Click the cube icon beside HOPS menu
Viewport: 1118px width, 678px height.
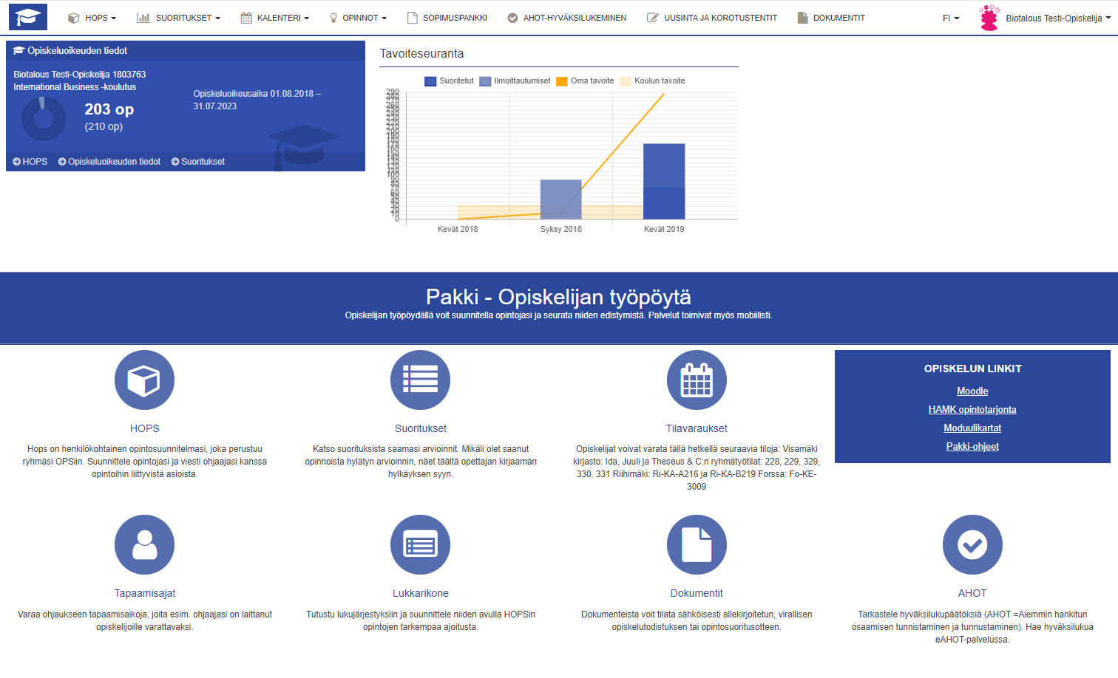click(73, 18)
